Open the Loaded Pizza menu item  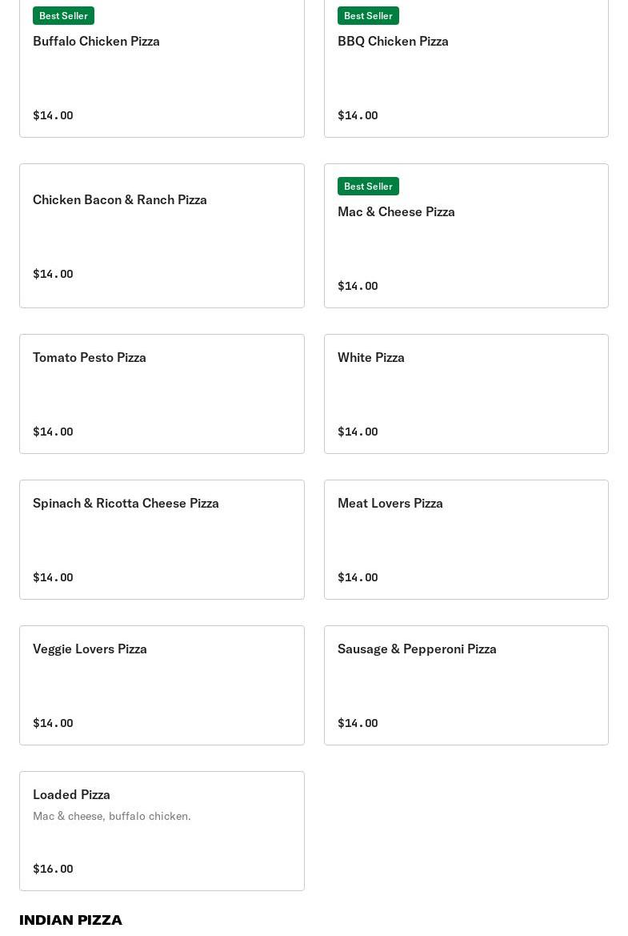click(x=71, y=795)
